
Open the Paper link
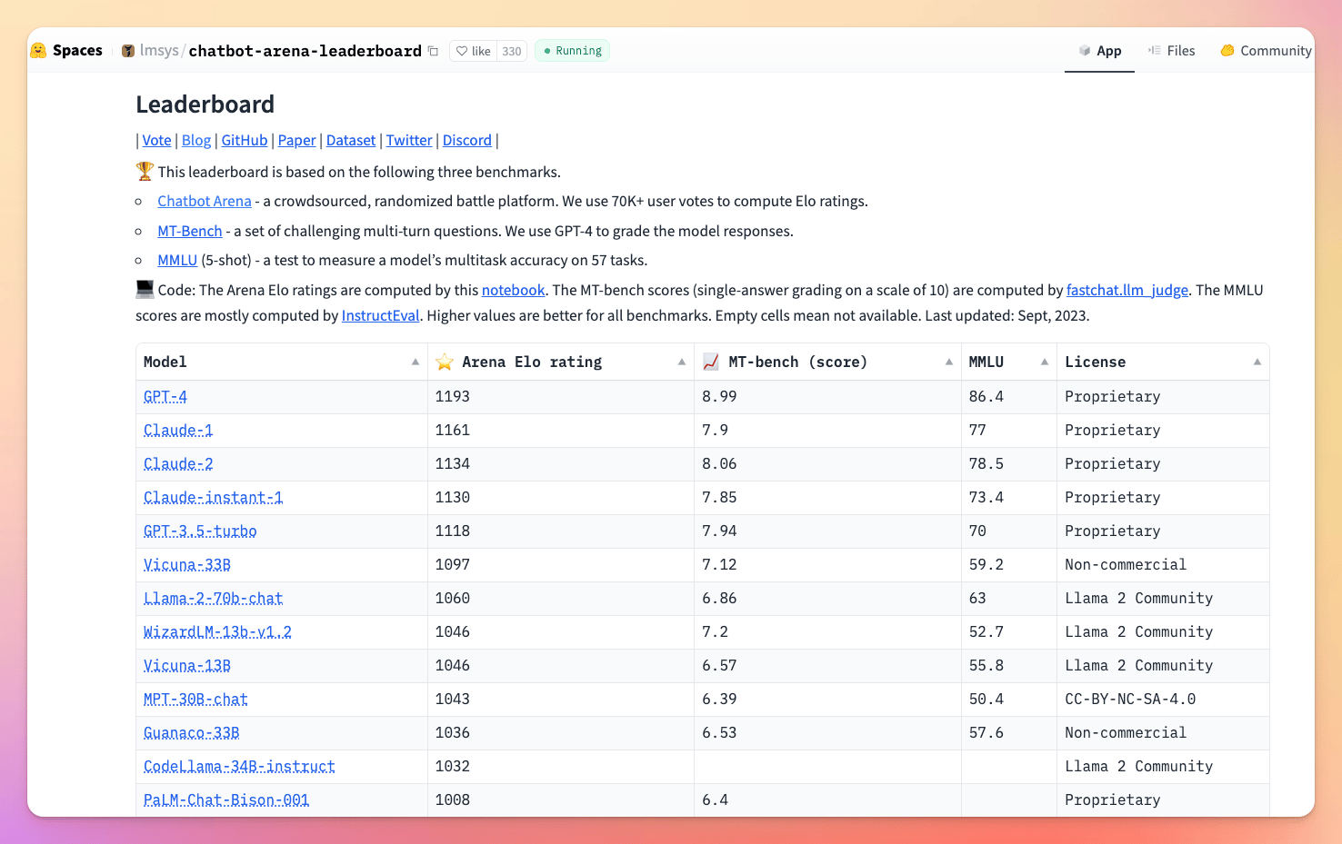tap(296, 140)
